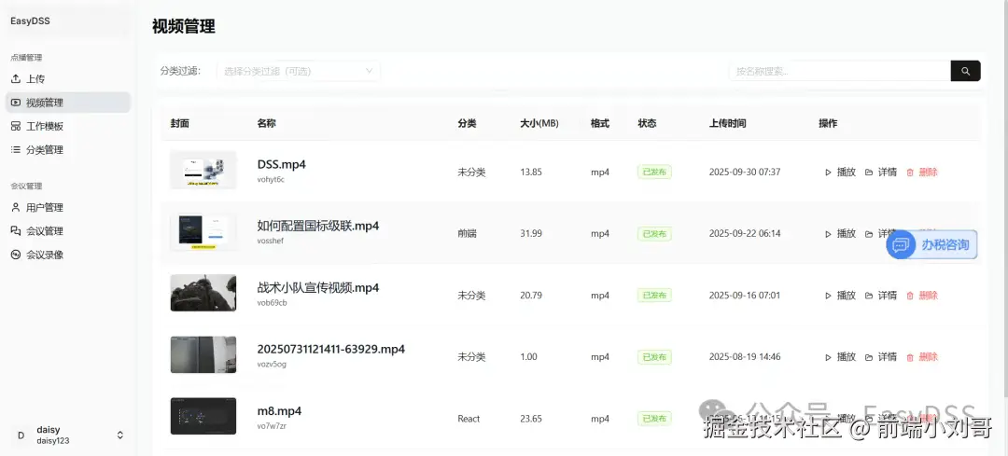Click the React category cell
The image size is (1008, 456).
[x=469, y=419]
